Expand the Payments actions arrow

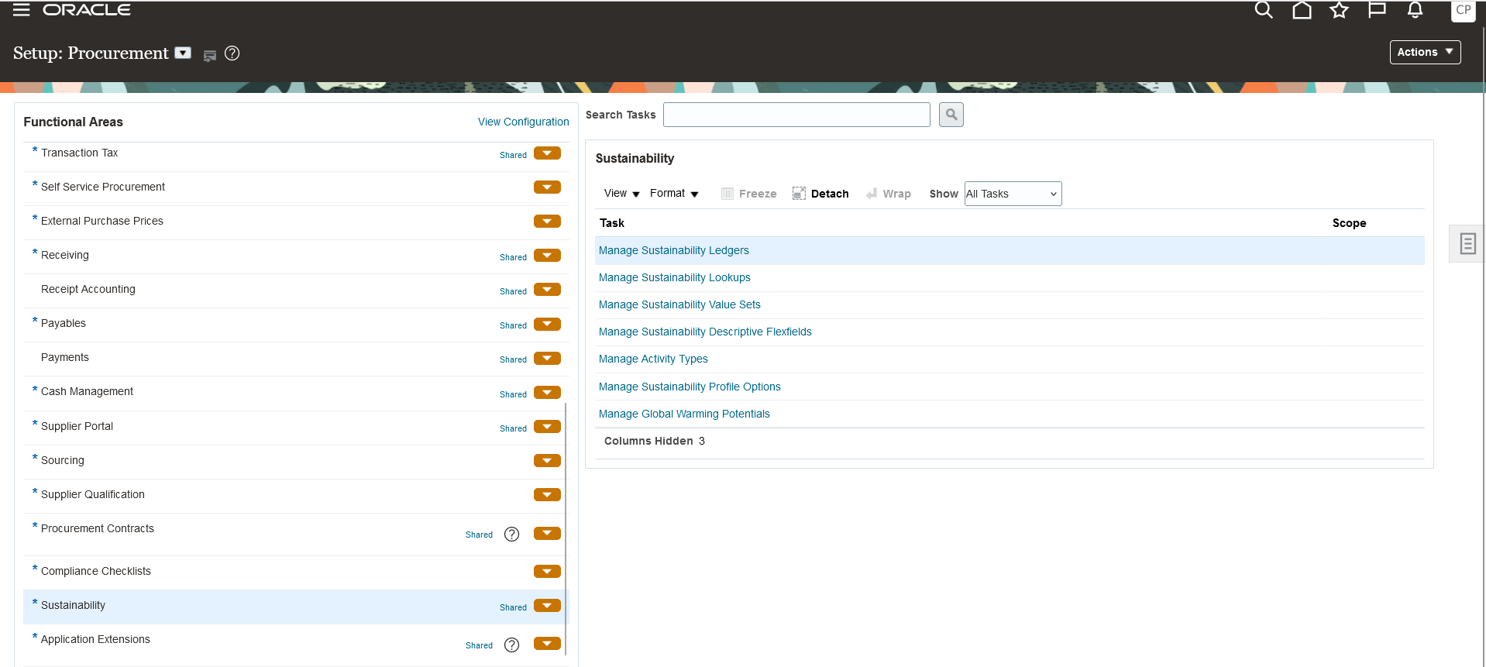pos(547,358)
